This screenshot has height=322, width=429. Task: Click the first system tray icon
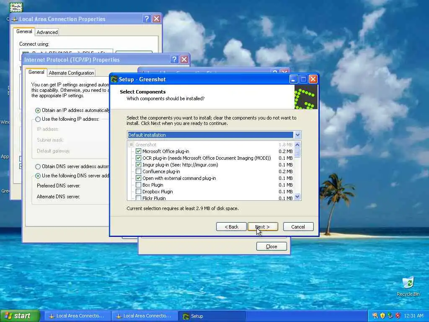click(x=375, y=316)
